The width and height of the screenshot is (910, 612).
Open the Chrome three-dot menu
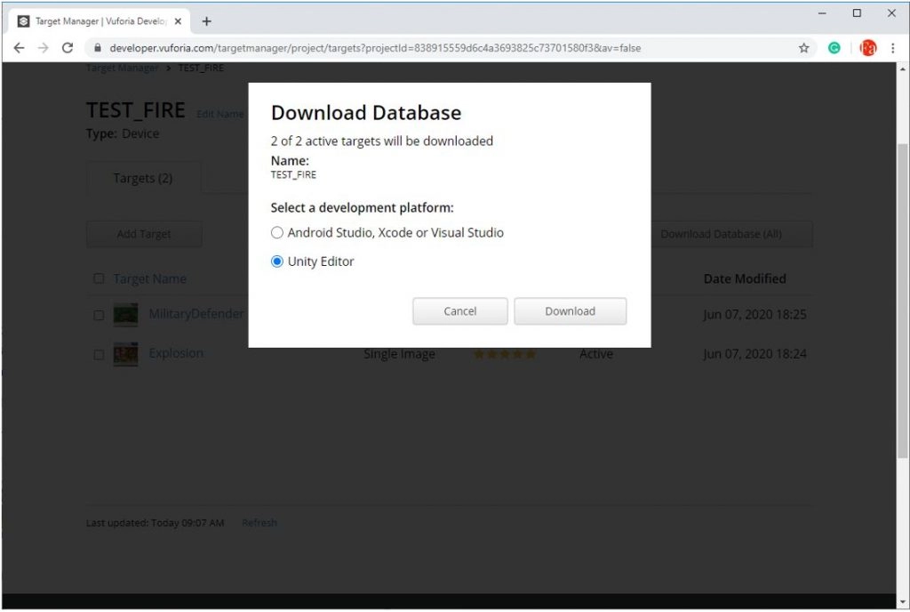click(892, 48)
